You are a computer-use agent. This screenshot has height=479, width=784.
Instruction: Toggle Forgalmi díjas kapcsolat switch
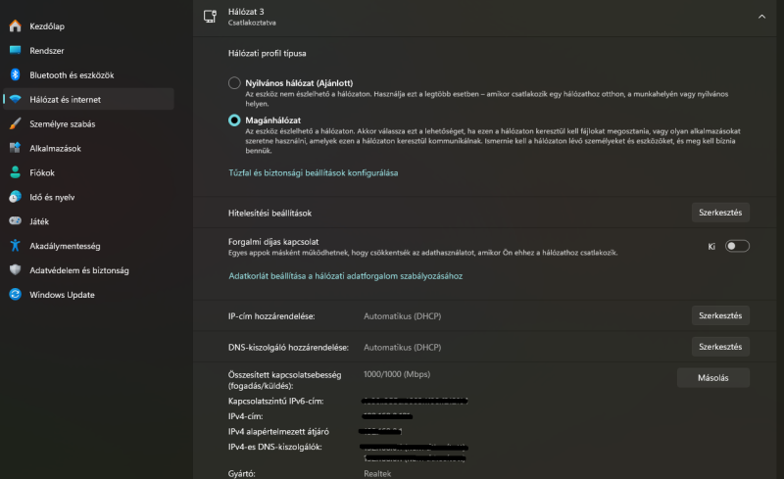point(737,246)
